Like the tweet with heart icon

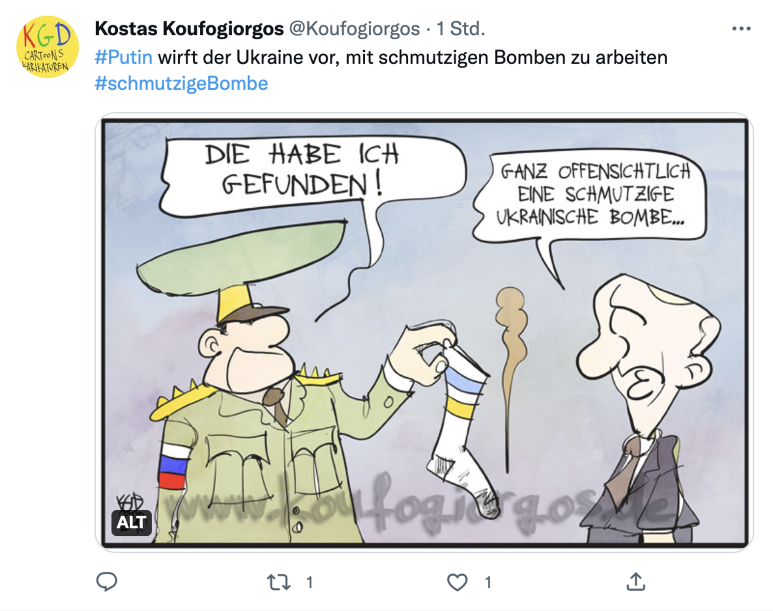click(x=457, y=582)
